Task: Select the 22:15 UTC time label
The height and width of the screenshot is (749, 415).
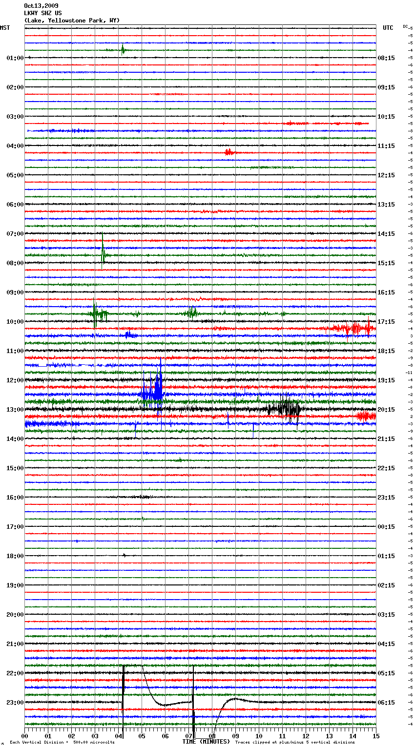Action: 386,468
